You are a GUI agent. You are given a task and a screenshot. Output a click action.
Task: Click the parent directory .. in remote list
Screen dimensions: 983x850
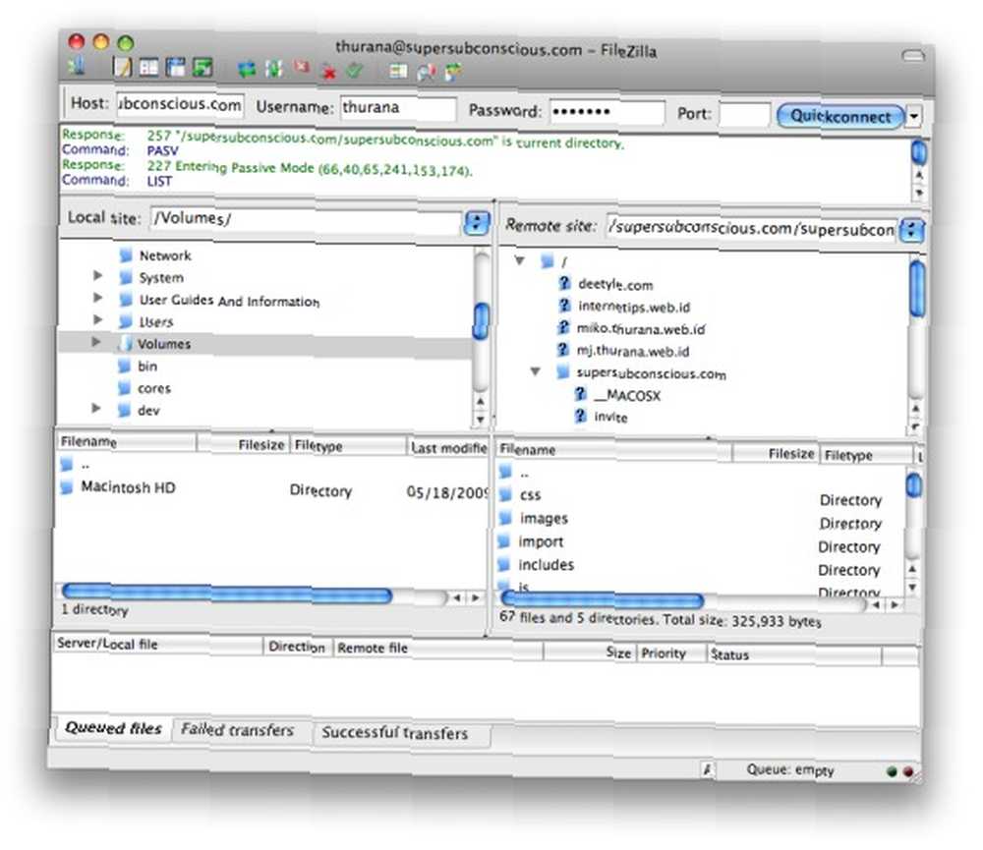[525, 474]
